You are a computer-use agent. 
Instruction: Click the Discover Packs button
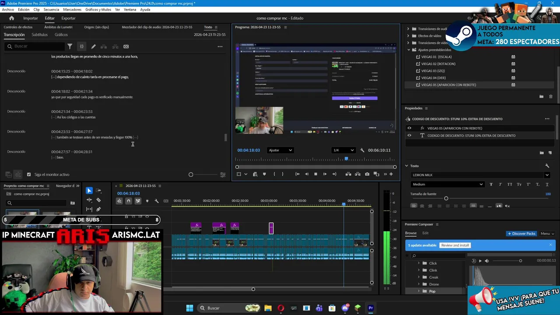pyautogui.click(x=521, y=234)
